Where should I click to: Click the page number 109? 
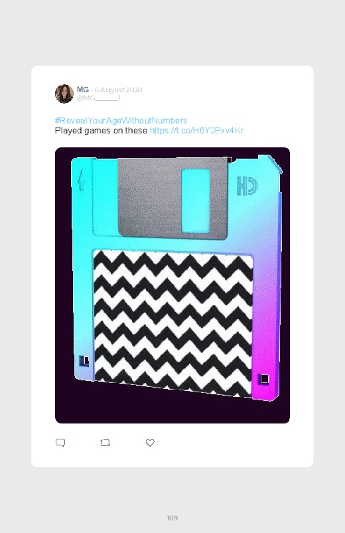tap(172, 518)
